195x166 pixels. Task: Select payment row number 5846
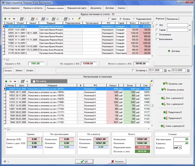(77, 122)
